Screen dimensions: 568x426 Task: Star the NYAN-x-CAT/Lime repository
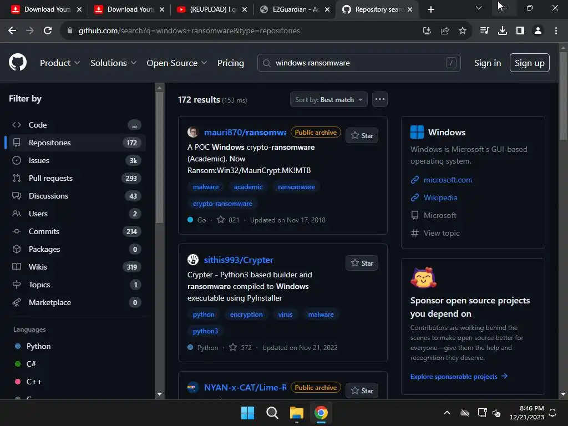(362, 390)
